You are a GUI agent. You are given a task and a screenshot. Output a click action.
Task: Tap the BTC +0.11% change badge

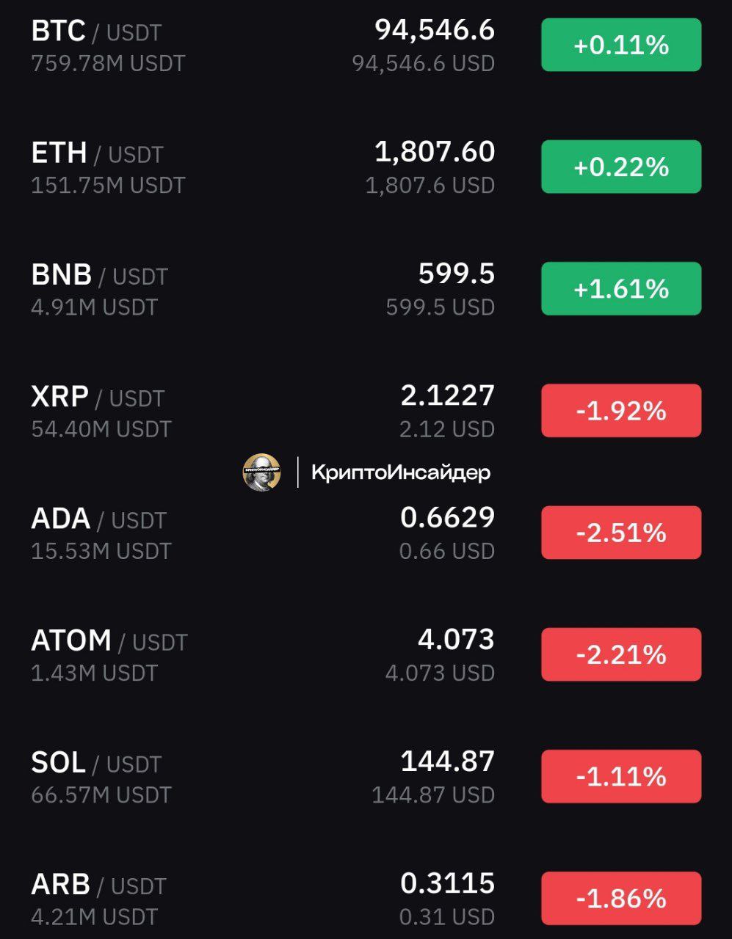621,45
